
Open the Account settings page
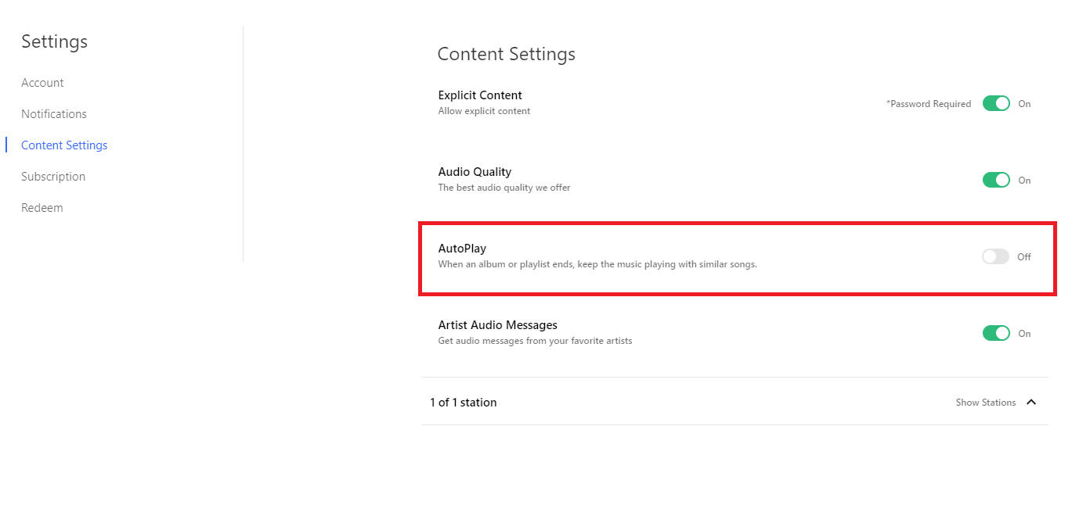[x=42, y=83]
